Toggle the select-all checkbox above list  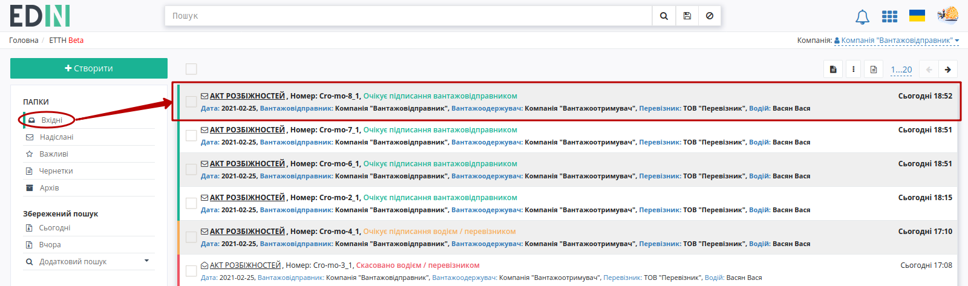(x=191, y=69)
